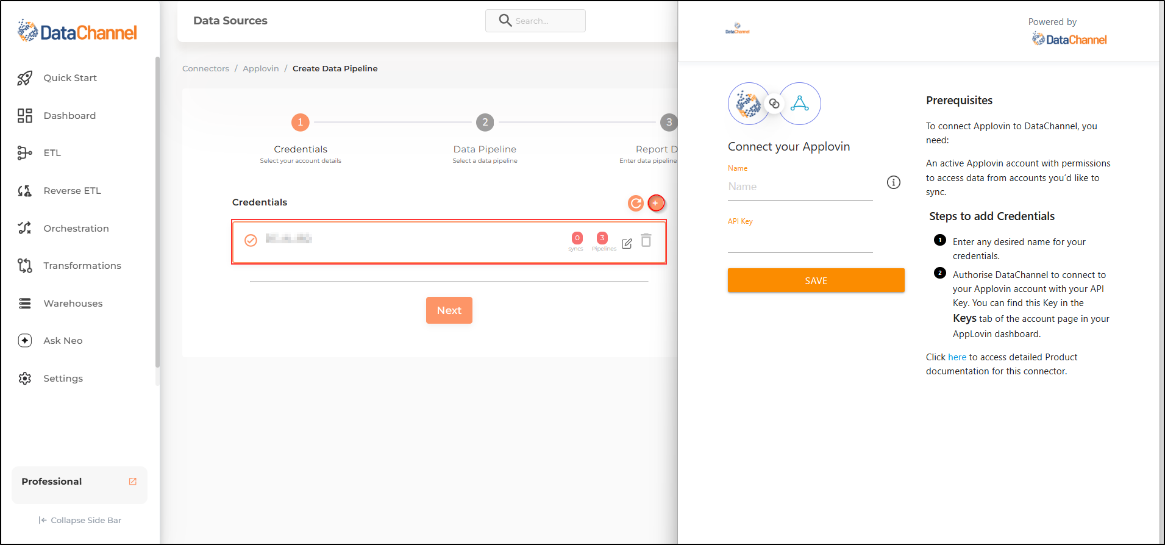Click step 2 Data Pipeline circle

point(485,123)
